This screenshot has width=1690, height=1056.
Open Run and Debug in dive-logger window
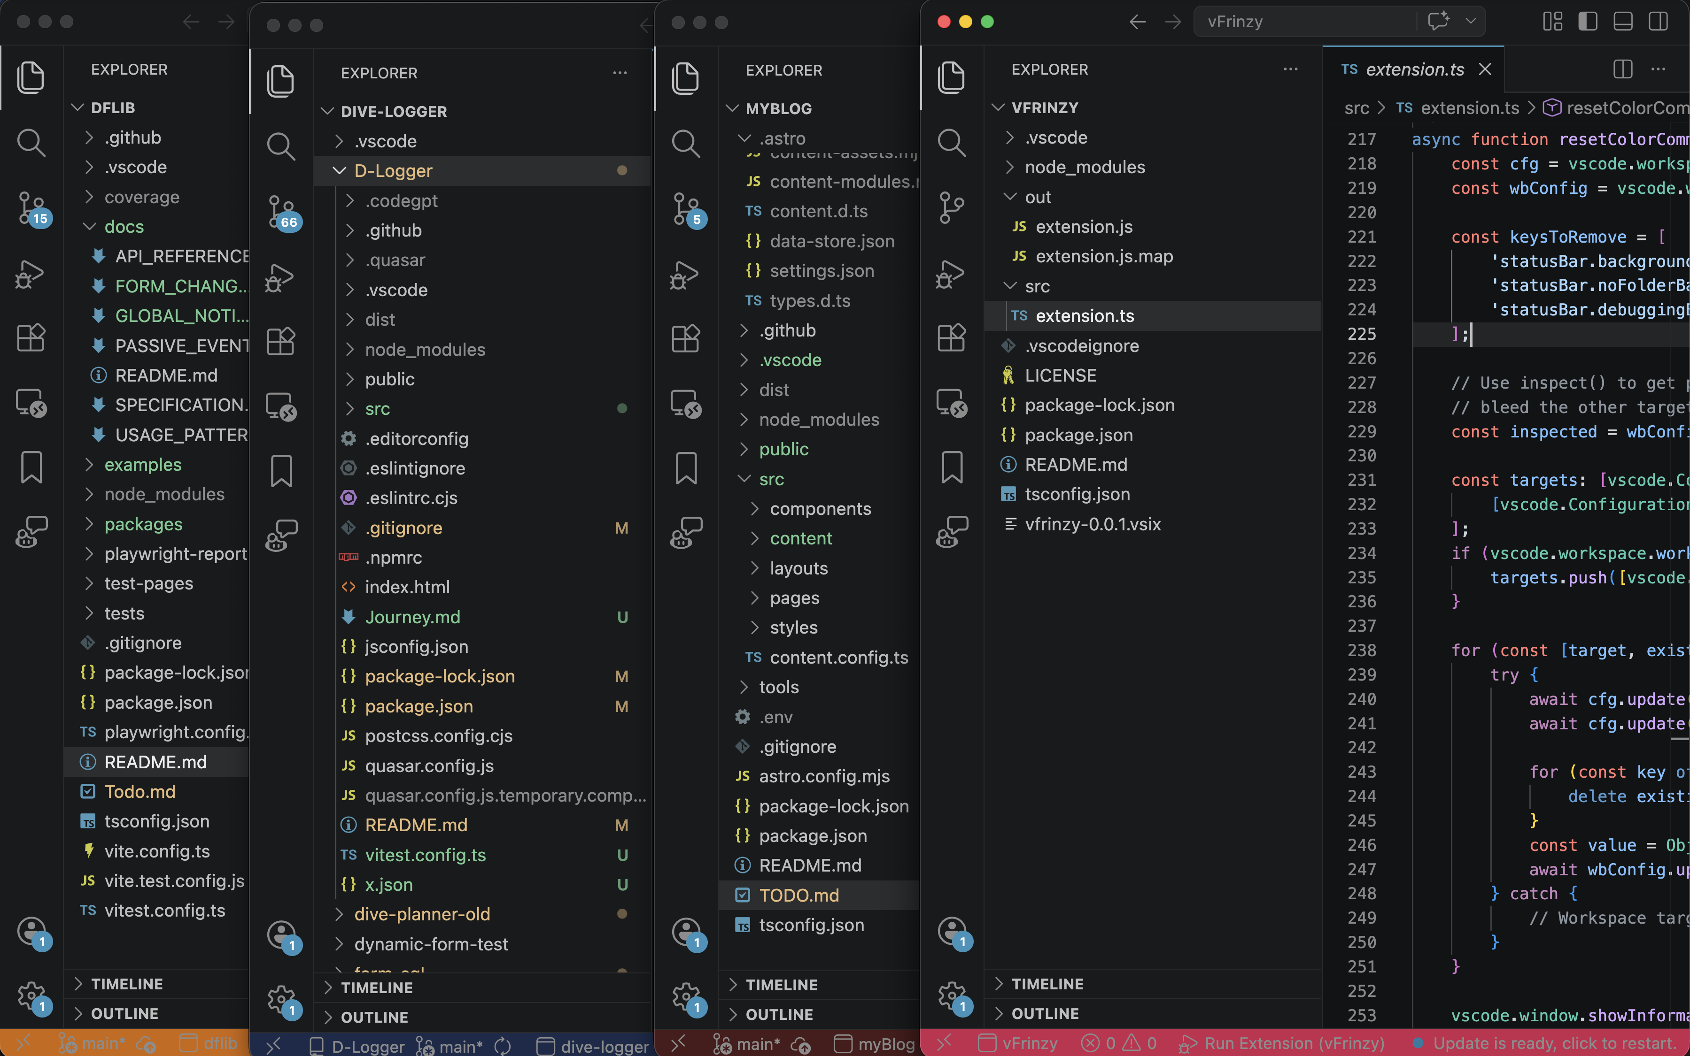click(x=280, y=277)
